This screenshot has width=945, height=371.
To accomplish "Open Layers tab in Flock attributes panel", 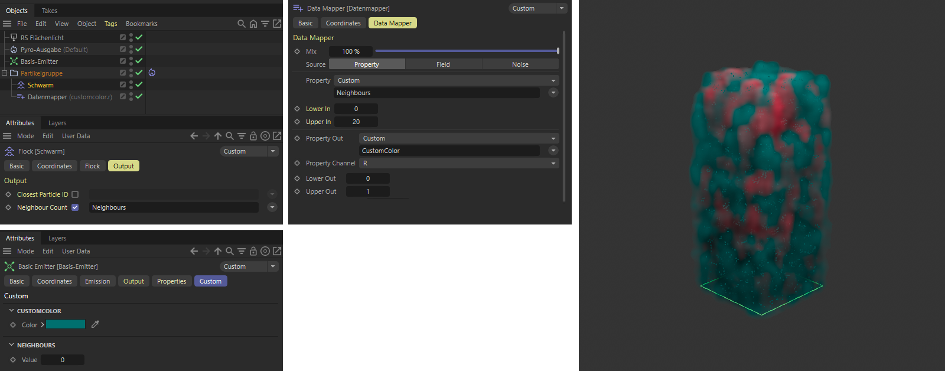I will click(x=57, y=123).
